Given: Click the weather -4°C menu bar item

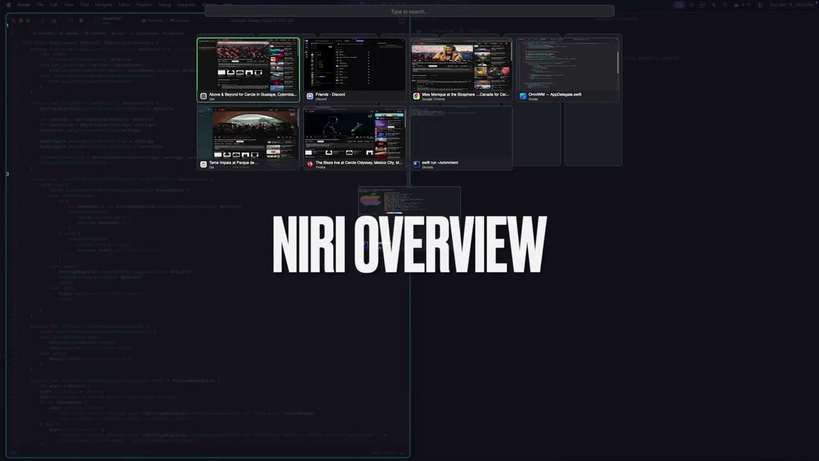Looking at the screenshot, I should click(x=742, y=4).
